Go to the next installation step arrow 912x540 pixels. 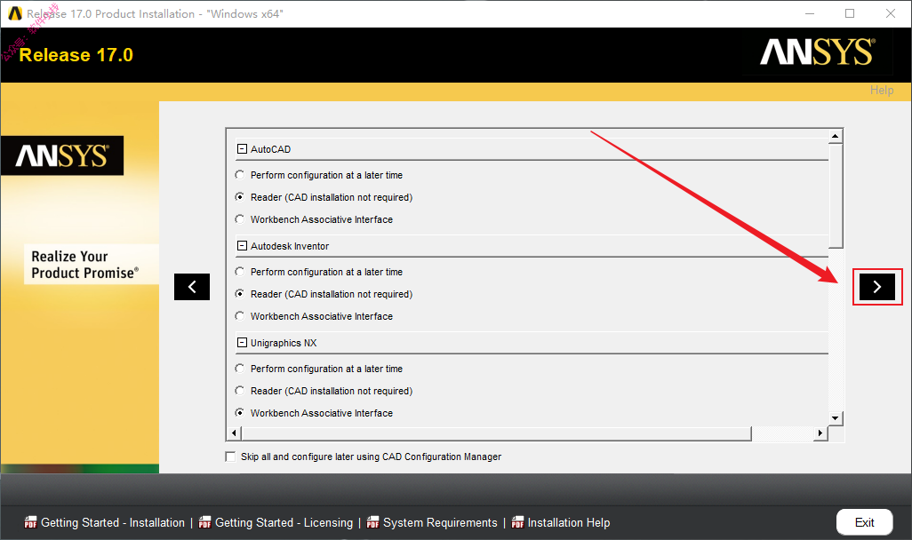pyautogui.click(x=877, y=287)
